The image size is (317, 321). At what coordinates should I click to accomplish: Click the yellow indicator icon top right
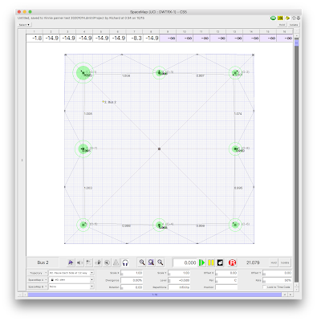(280, 18)
